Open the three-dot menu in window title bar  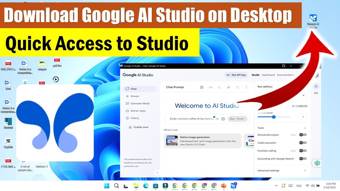[x=291, y=66]
